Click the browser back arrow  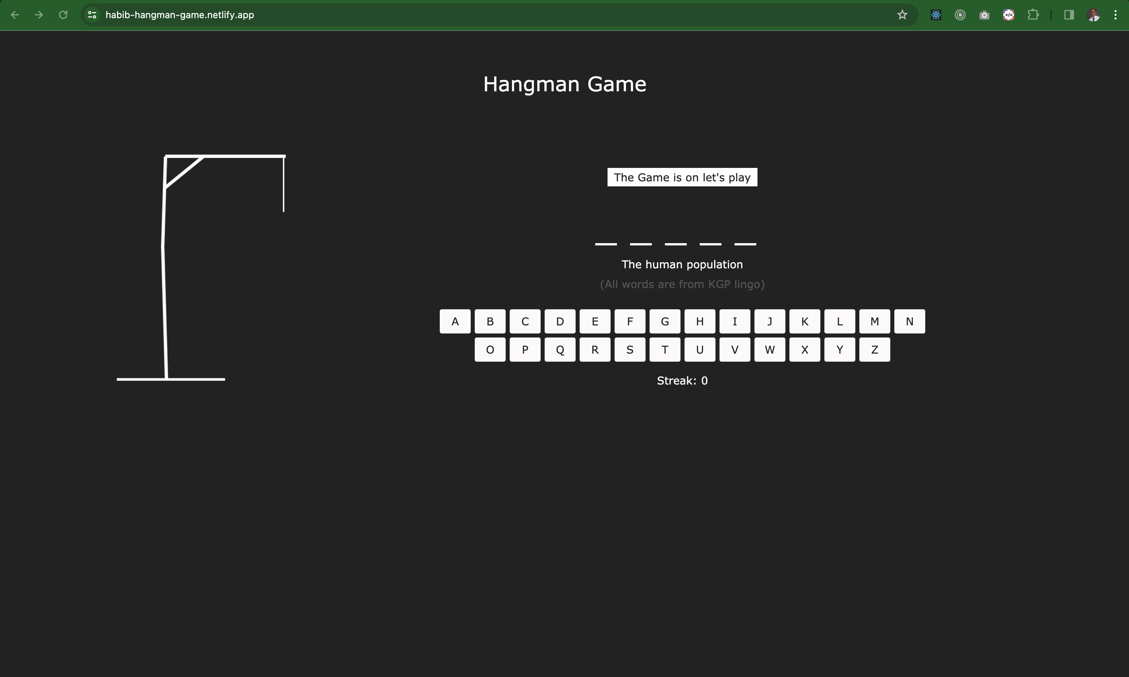(x=14, y=15)
